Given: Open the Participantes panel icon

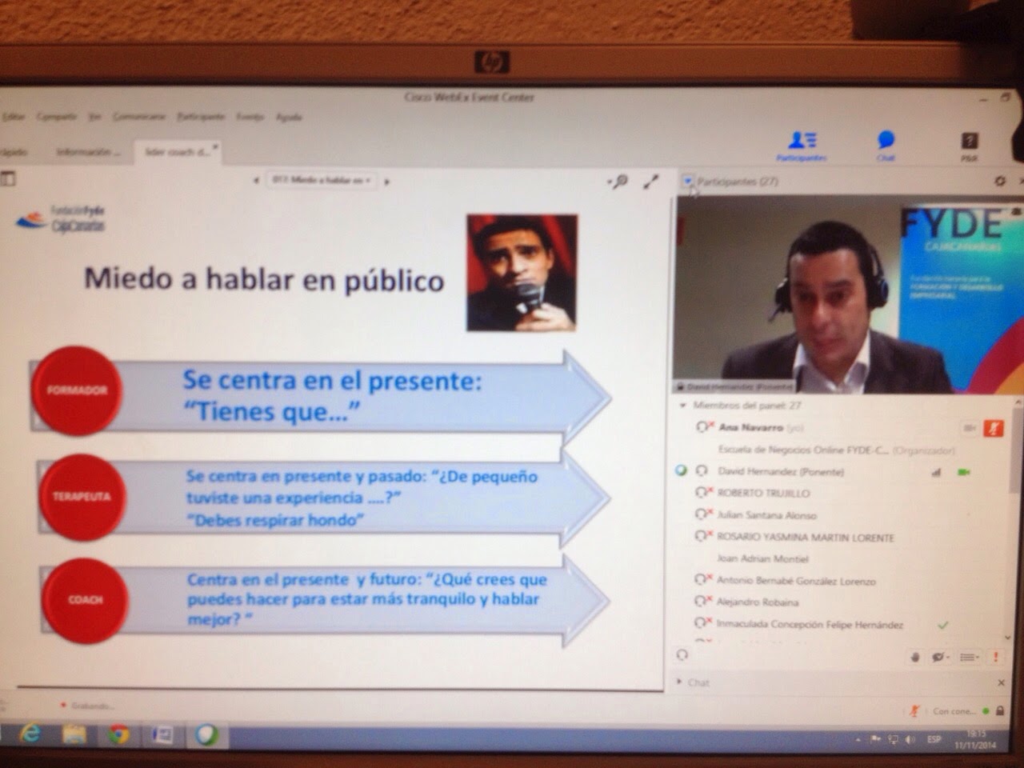Looking at the screenshot, I should tap(802, 145).
